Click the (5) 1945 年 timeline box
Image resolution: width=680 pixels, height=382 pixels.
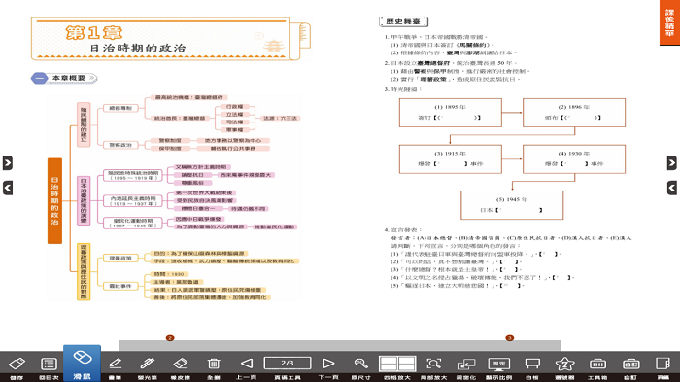pyautogui.click(x=512, y=205)
